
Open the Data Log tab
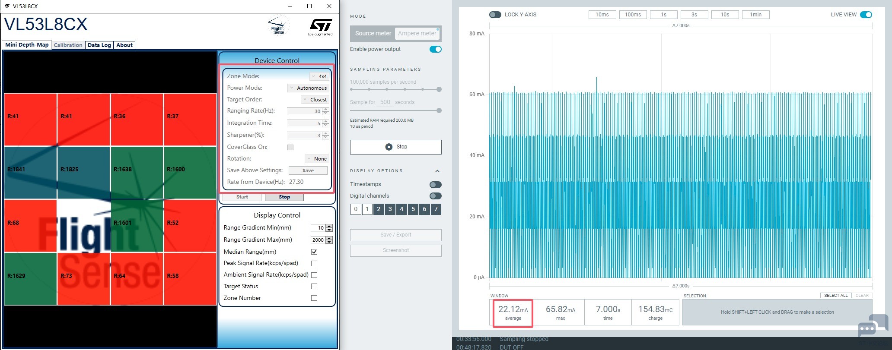coord(99,45)
